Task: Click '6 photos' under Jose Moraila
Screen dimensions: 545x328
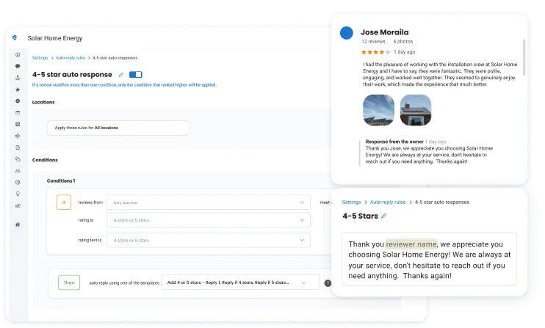Action: 403,41
